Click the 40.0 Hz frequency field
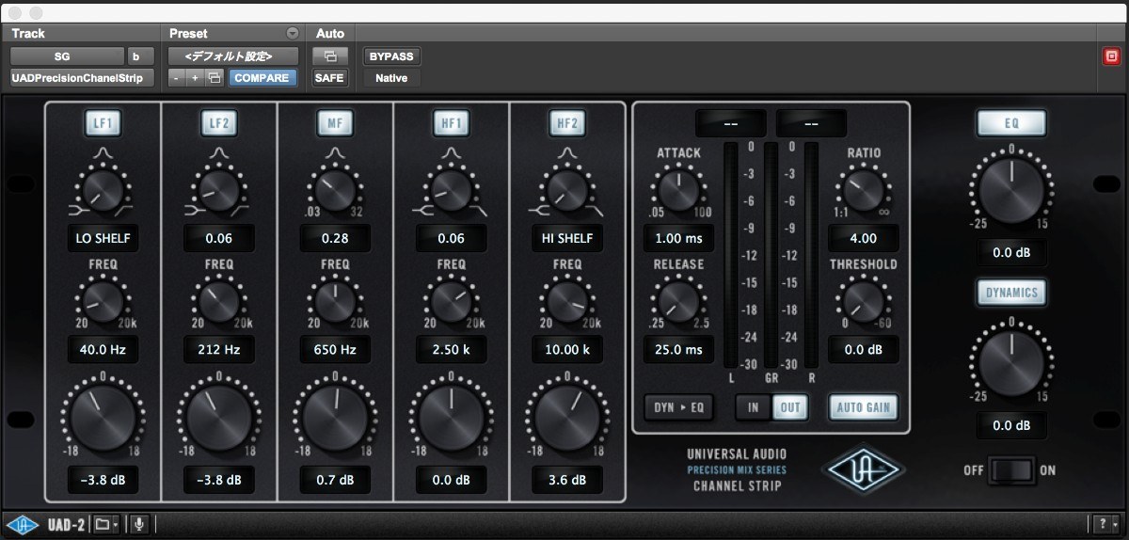The width and height of the screenshot is (1129, 540). coord(103,350)
